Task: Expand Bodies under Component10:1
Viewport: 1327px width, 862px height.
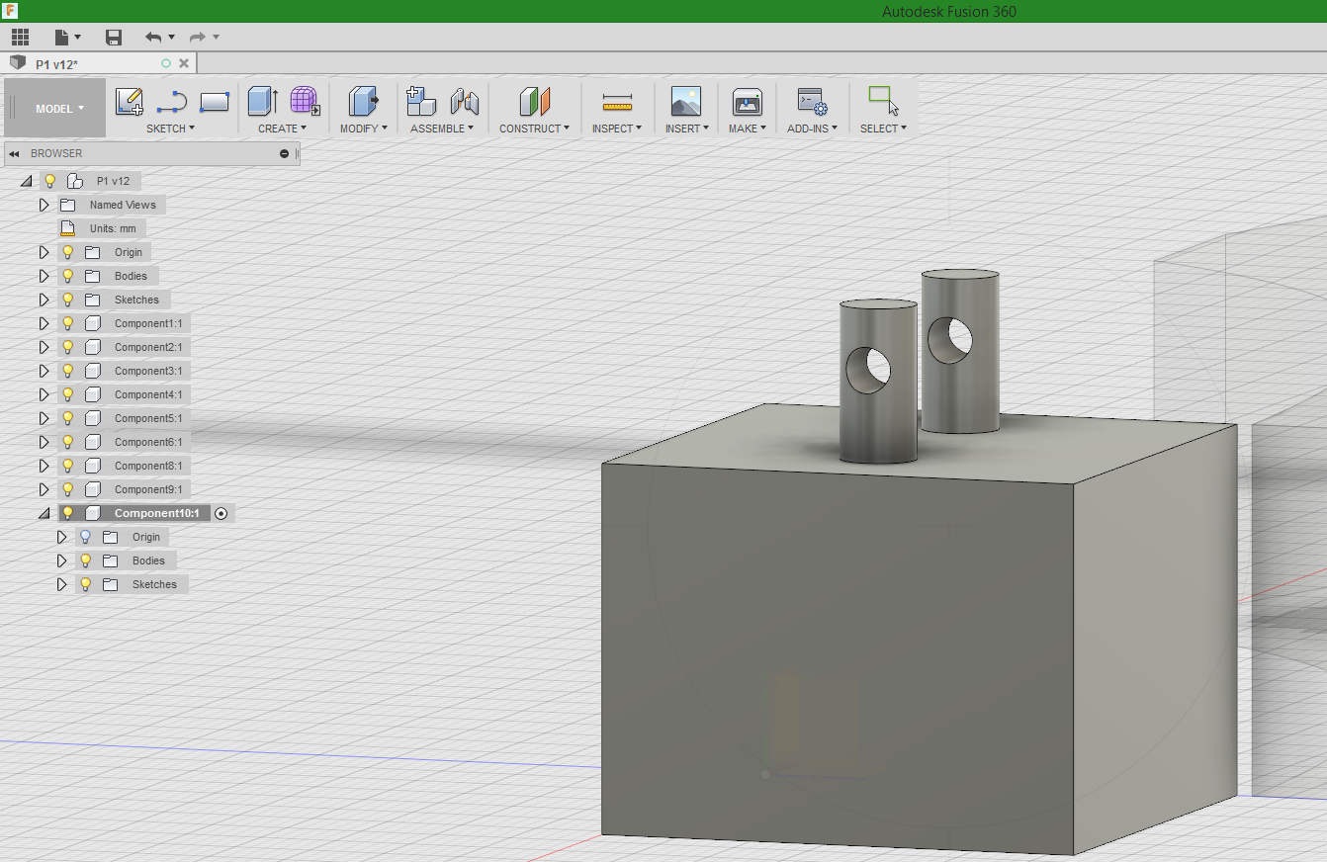Action: tap(61, 560)
